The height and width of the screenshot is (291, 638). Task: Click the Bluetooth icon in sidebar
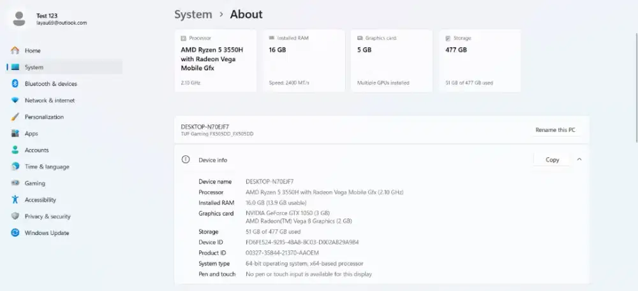(15, 83)
